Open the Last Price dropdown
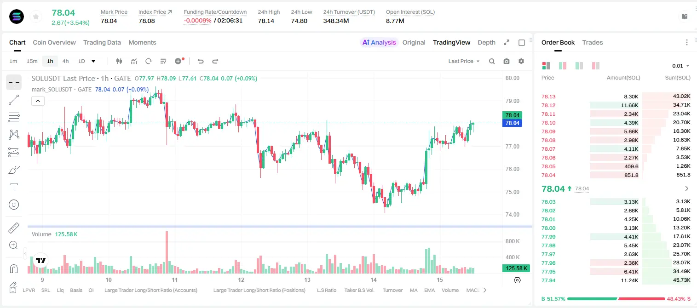 (464, 61)
